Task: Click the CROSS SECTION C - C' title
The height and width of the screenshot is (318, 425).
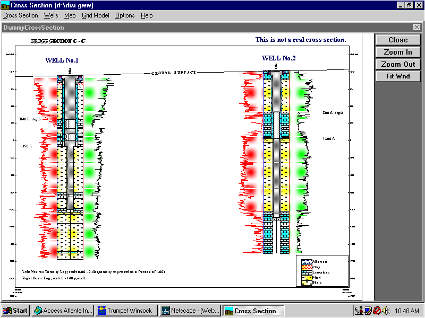Action: [58, 41]
